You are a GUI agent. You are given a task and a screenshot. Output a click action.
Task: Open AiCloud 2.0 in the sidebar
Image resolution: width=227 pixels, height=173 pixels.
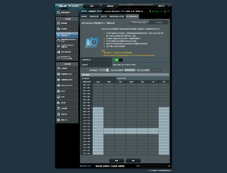tap(67, 57)
